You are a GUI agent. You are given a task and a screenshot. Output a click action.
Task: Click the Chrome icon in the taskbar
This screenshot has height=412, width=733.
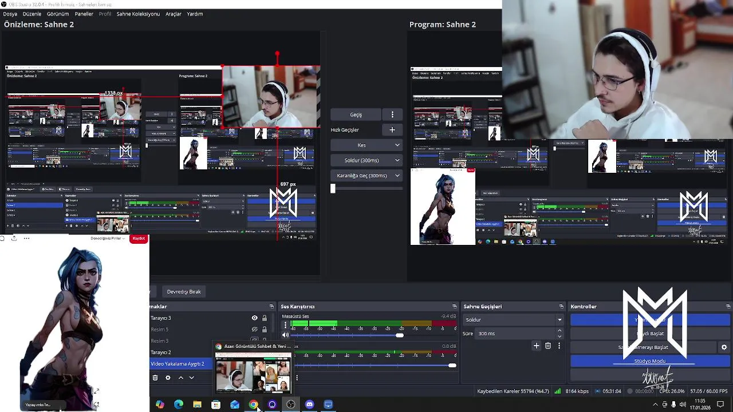253,405
